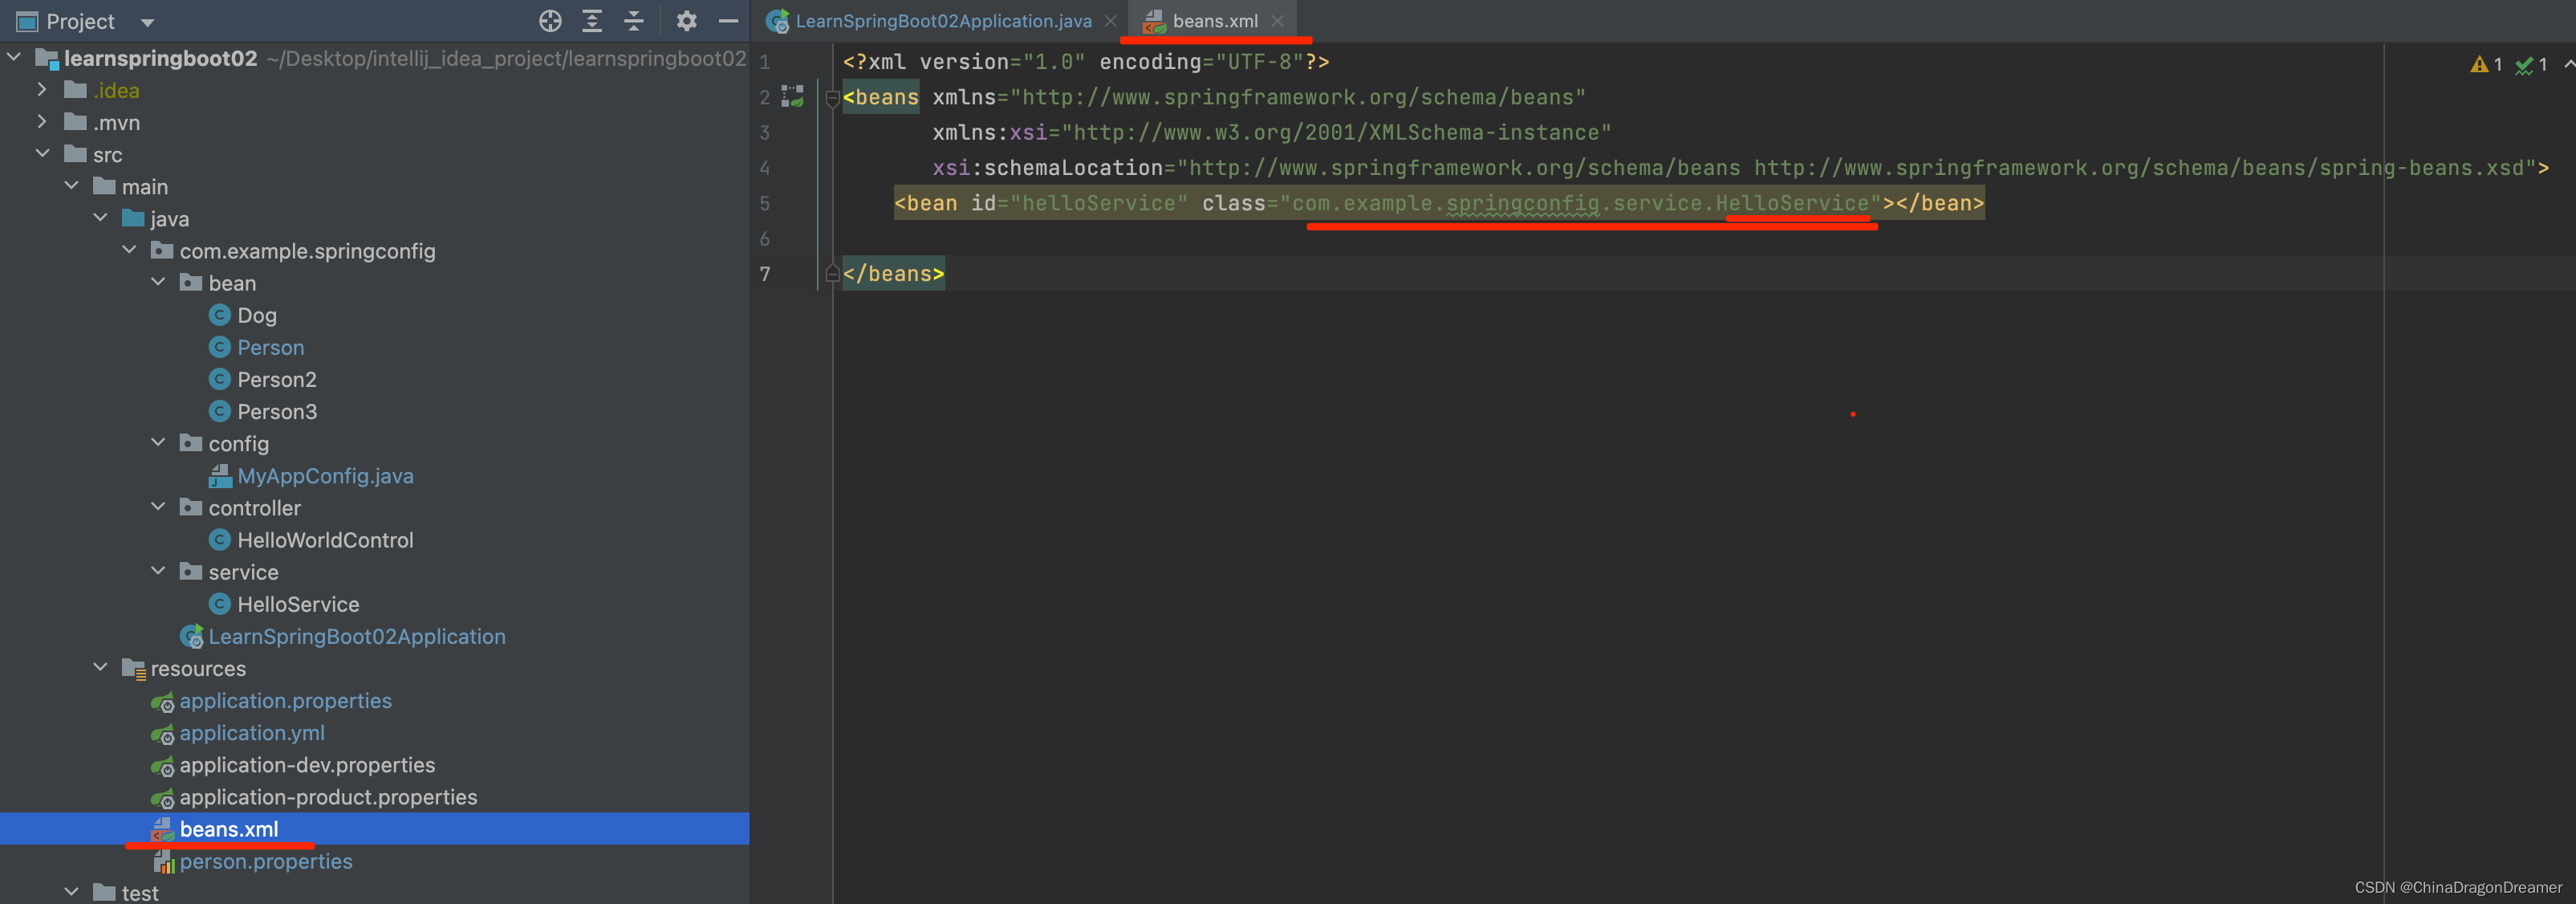Click the HelloService class reference in bean

click(1792, 203)
